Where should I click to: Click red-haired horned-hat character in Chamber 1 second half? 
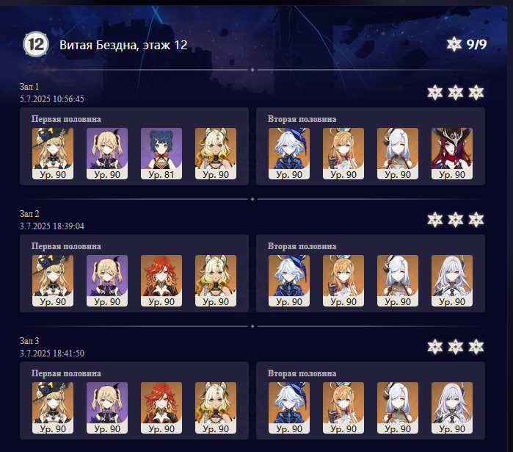pos(452,154)
